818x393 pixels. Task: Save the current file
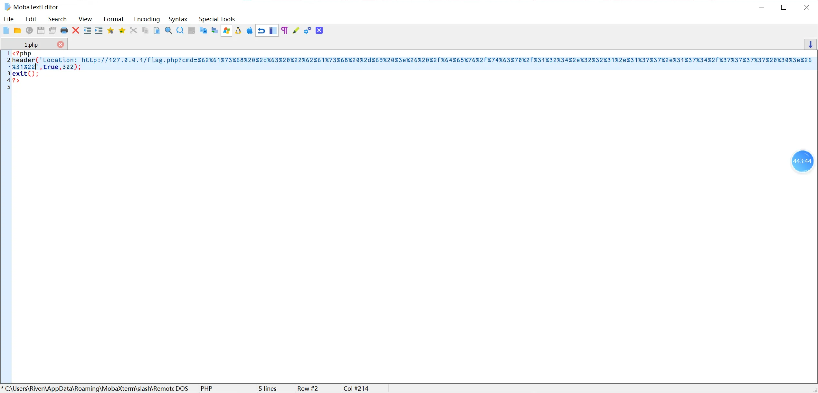coord(41,30)
